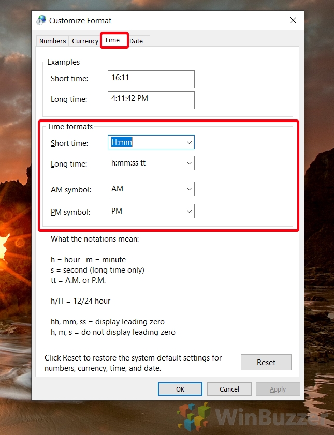The image size is (334, 435).
Task: Click the Long time example showing 4:11:42 PM
Action: 150,100
